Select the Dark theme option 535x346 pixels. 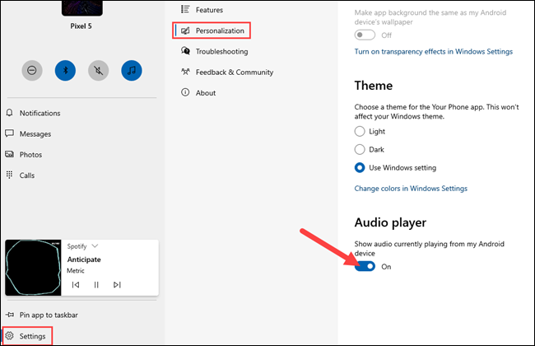click(x=360, y=149)
